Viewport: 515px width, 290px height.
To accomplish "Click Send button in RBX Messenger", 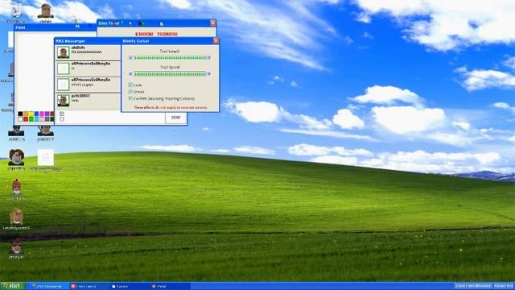I will point(175,118).
